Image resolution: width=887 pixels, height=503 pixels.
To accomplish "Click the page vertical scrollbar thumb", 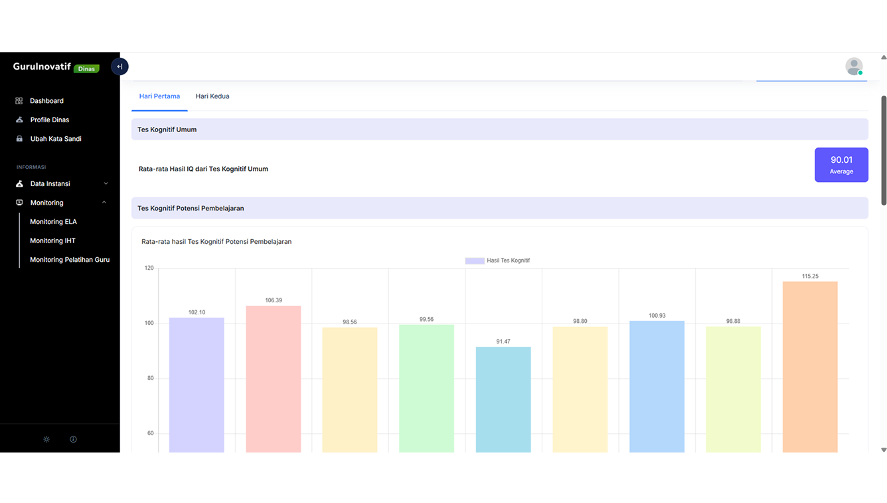I will pyautogui.click(x=883, y=150).
